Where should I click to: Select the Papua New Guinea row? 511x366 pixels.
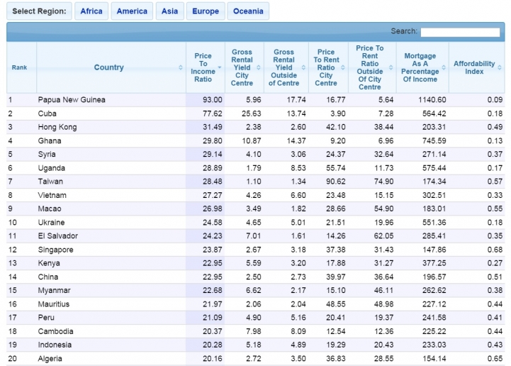[x=255, y=100]
